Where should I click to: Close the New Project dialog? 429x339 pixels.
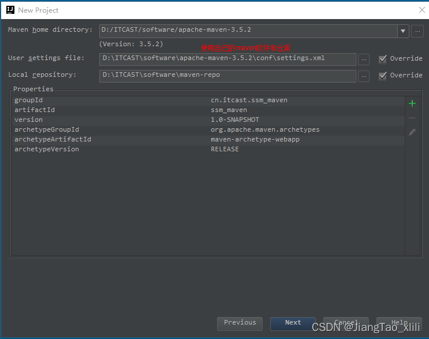pos(421,10)
